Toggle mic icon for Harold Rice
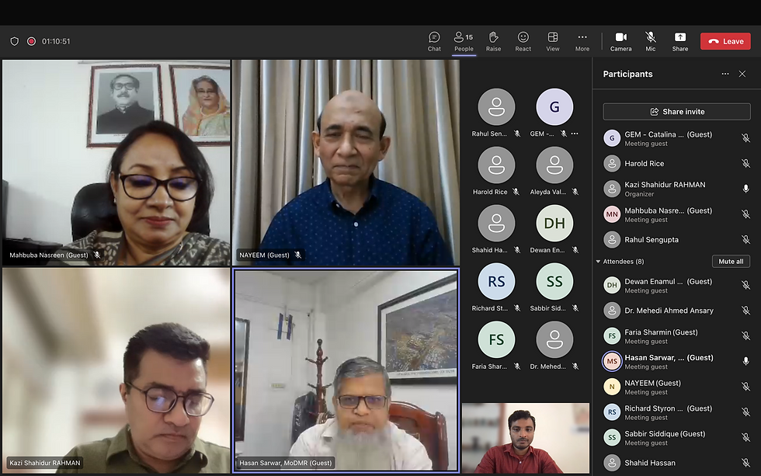The height and width of the screenshot is (476, 761). [x=745, y=164]
